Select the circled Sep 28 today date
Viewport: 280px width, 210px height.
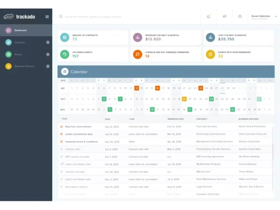[222, 88]
